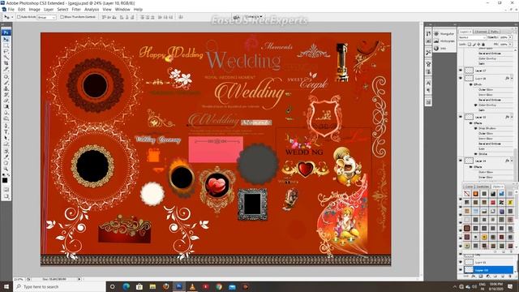Viewport: 519px width, 292px height.
Task: Delete layer using the trash icon
Action: [x=510, y=276]
